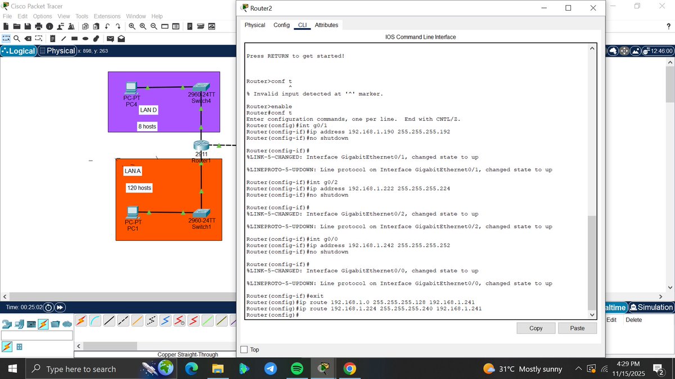Click the Fast Forward Time button
Screen dimensions: 675x379
click(x=59, y=307)
